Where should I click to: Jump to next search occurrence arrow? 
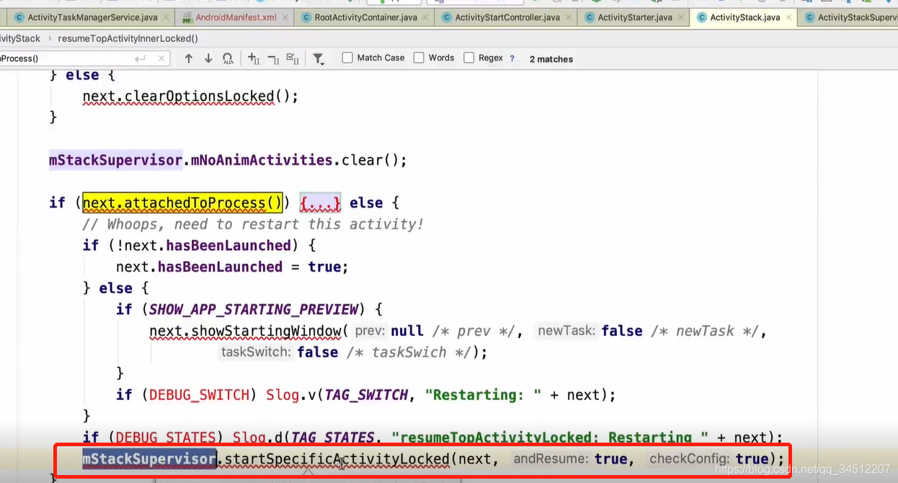[x=208, y=58]
